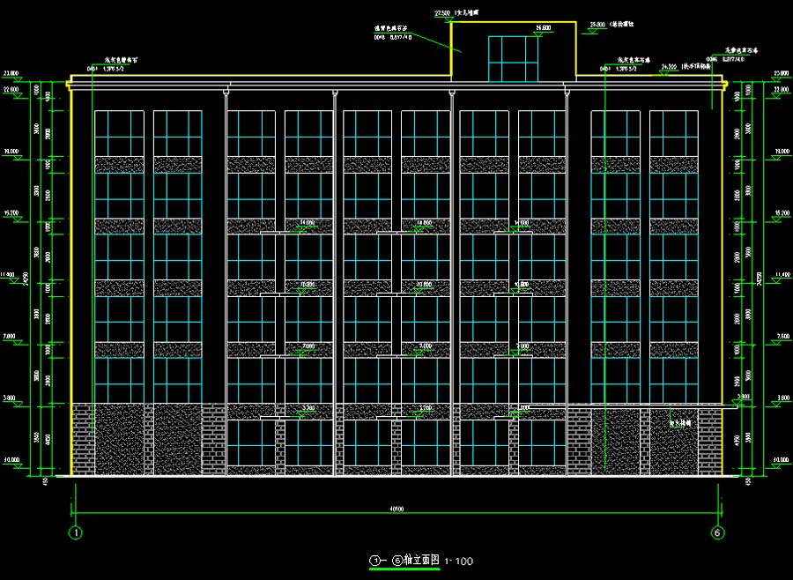Viewport: 793px width, 580px height.
Task: Select the 7.600 elevation label on right side
Action: tap(780, 337)
